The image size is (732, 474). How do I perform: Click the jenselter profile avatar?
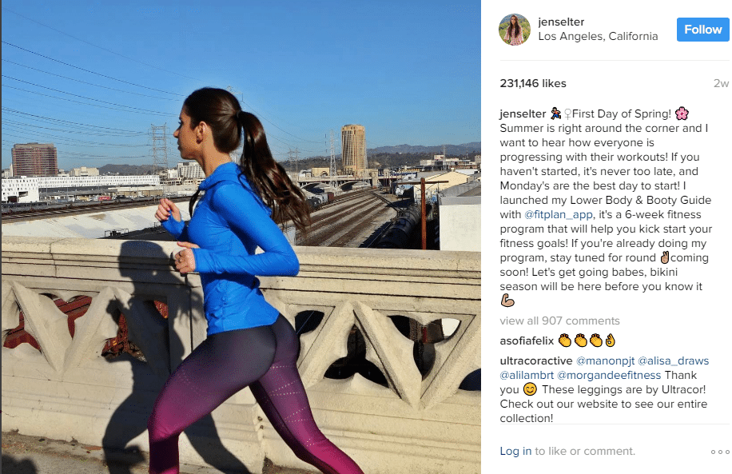tap(515, 30)
